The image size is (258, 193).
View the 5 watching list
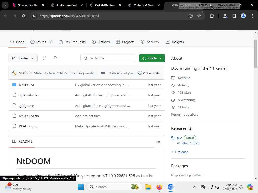183,100
